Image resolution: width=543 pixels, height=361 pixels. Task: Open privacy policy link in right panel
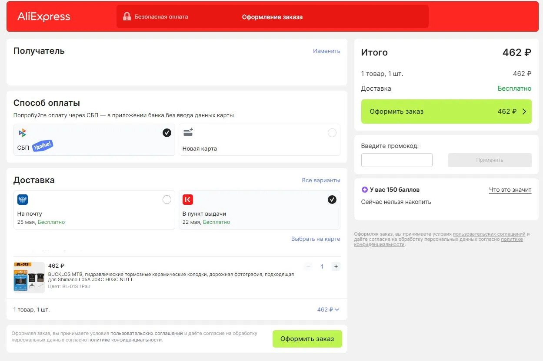tap(439, 242)
